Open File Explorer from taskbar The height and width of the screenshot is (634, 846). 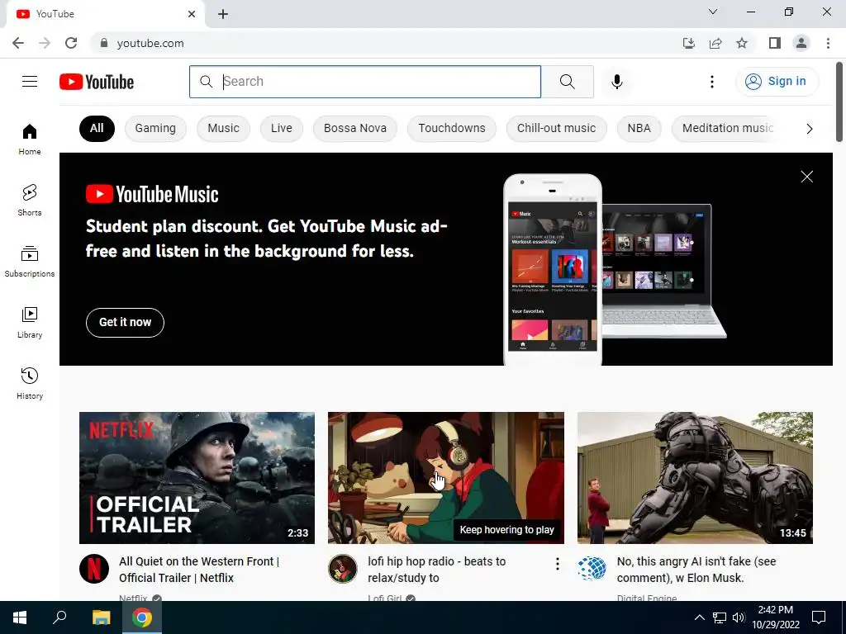[101, 617]
